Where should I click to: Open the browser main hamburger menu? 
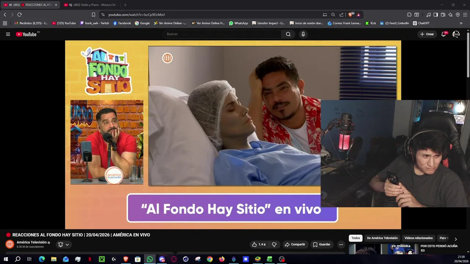pyautogui.click(x=465, y=15)
